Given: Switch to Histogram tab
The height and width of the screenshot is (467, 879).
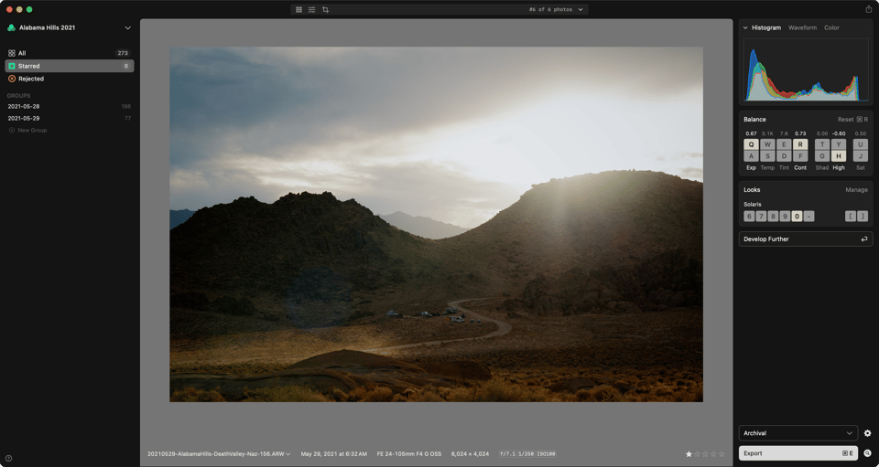Looking at the screenshot, I should point(766,28).
